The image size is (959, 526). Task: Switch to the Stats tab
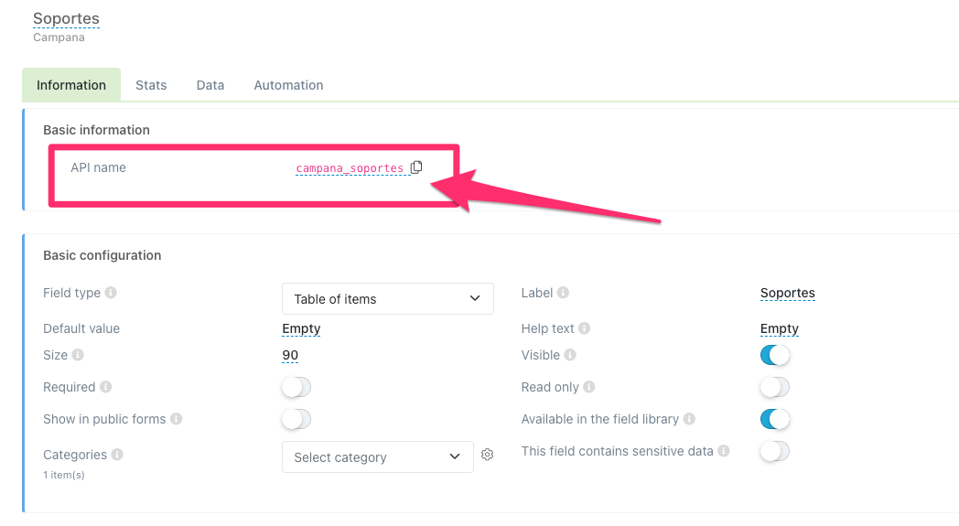(151, 85)
